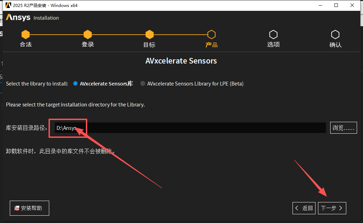Click the PDF icon on 安装帮助 button
Image resolution: width=363 pixels, height=223 pixels.
(17, 208)
